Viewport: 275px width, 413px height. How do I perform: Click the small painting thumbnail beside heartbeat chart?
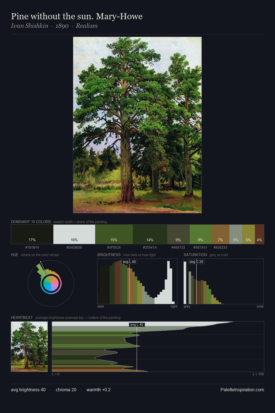[29, 347]
